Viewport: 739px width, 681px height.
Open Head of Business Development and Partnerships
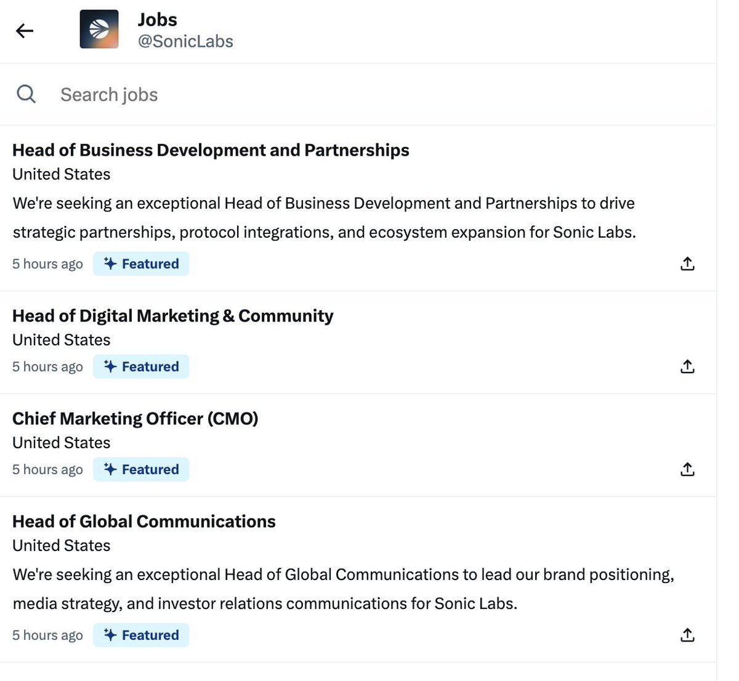211,150
